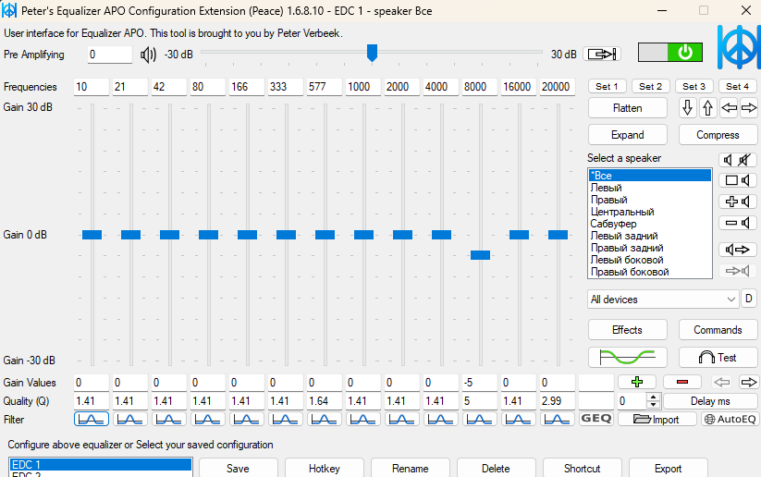This screenshot has width=761, height=477.
Task: Click the speaker with right arrow icon
Action: [738, 250]
